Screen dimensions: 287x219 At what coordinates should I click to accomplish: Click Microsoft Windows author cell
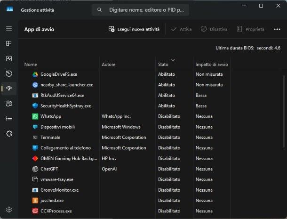[121, 127]
